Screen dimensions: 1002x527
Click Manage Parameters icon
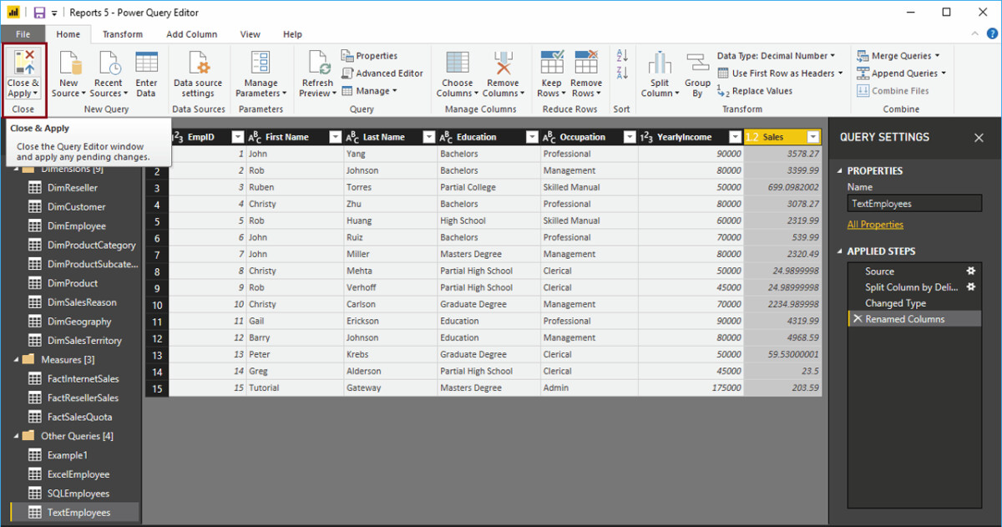tap(261, 63)
